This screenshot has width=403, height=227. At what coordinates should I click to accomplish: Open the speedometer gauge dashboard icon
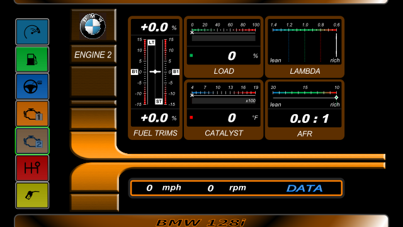32,32
